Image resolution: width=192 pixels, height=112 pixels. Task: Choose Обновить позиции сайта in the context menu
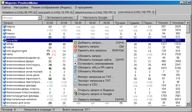pyautogui.click(x=100, y=60)
